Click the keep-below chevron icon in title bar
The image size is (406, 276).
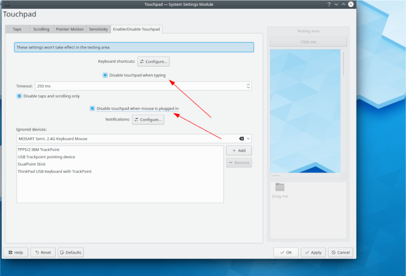click(x=336, y=4)
